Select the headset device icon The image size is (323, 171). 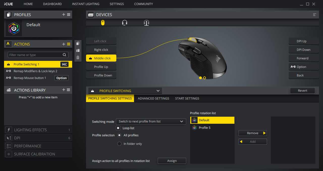124,23
